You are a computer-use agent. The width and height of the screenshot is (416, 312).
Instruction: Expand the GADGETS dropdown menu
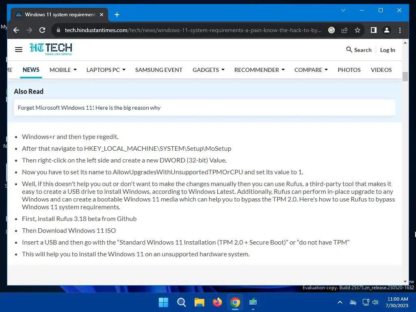tap(208, 70)
